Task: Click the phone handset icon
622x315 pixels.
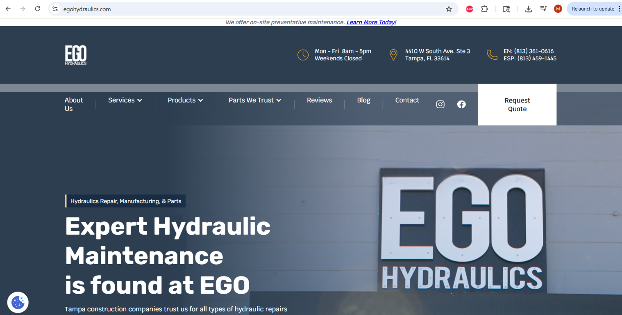Action: pos(492,55)
